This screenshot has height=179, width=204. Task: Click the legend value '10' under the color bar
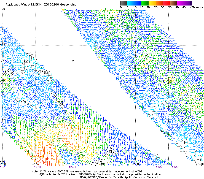coord(135,7)
